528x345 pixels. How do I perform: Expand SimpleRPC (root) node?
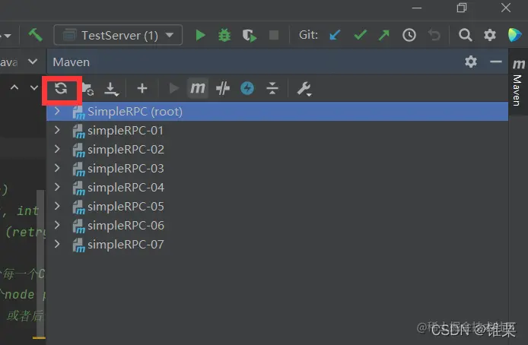(x=57, y=111)
